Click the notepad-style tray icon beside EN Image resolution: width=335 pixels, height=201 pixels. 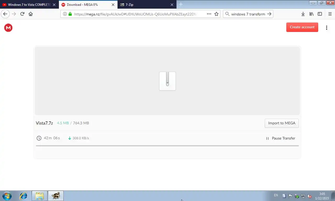click(284, 196)
